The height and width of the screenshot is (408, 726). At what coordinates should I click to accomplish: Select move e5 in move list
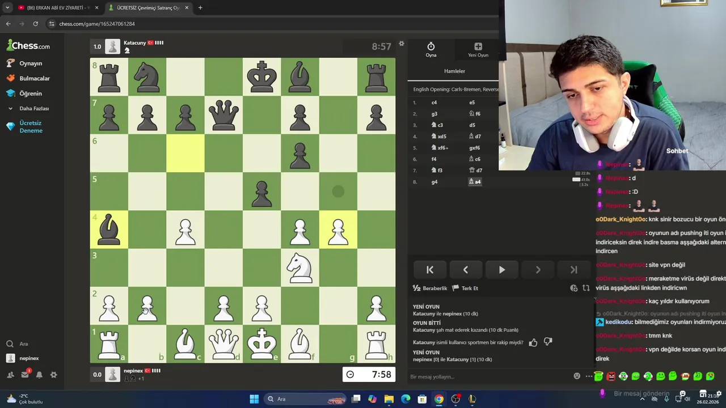472,103
